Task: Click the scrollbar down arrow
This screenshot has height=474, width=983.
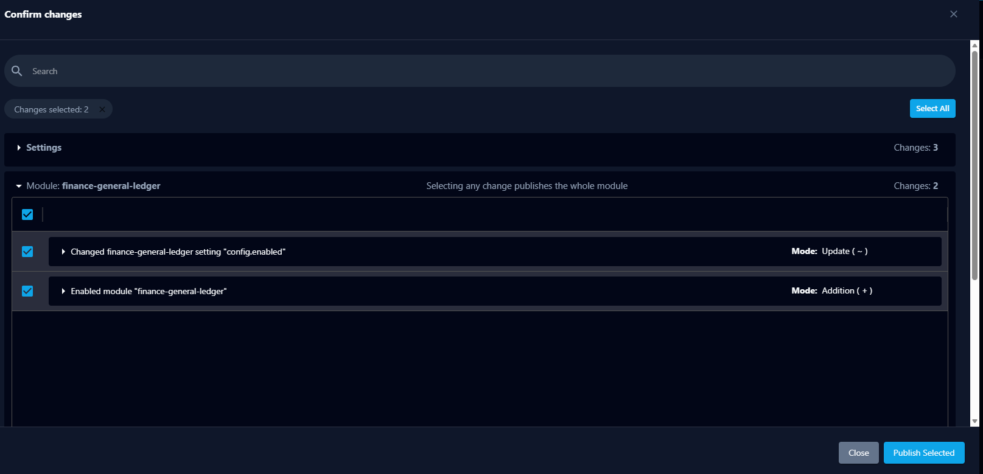Action: click(x=974, y=421)
